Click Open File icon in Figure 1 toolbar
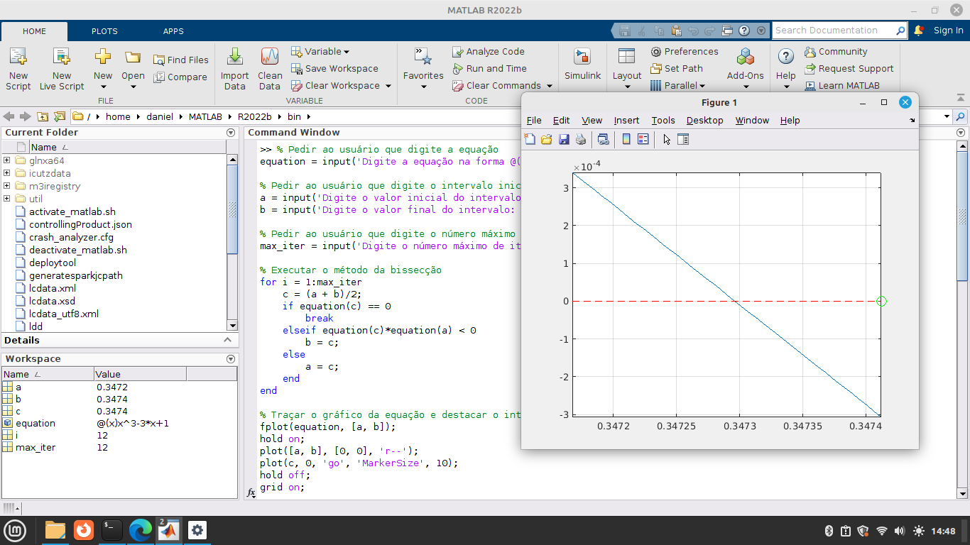 547,139
